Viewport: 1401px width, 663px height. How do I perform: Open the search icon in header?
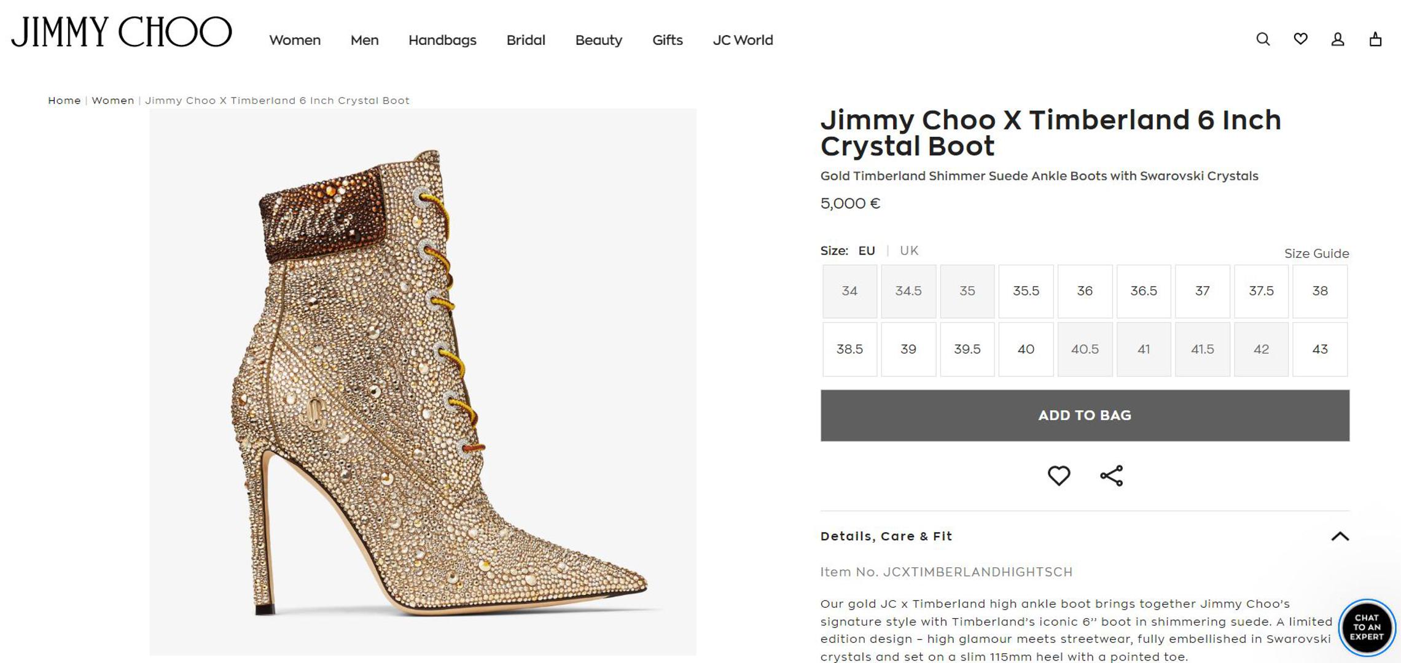1263,39
